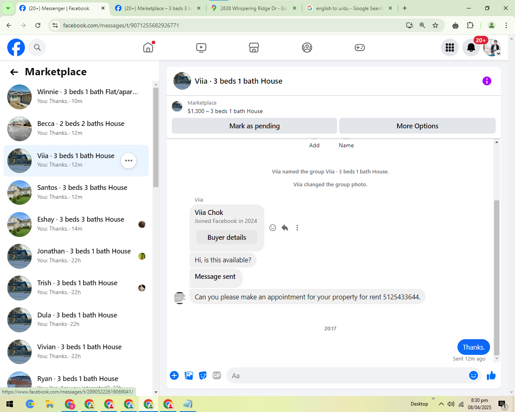
Task: Open Santos 3 beds 3 baths conversation
Action: click(x=76, y=192)
